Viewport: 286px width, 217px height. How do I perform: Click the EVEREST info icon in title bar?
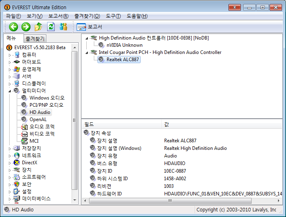(7, 7)
